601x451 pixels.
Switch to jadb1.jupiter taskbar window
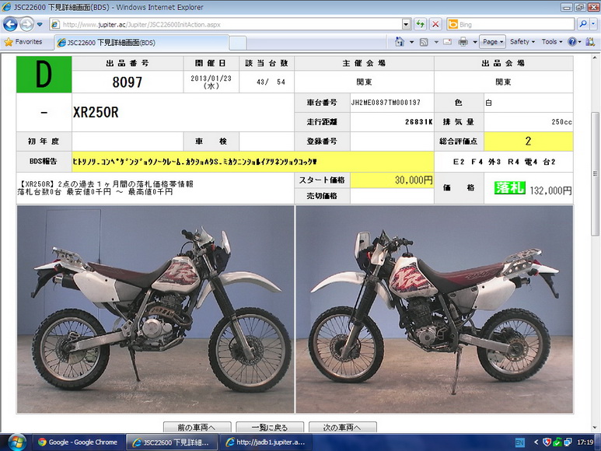266,442
